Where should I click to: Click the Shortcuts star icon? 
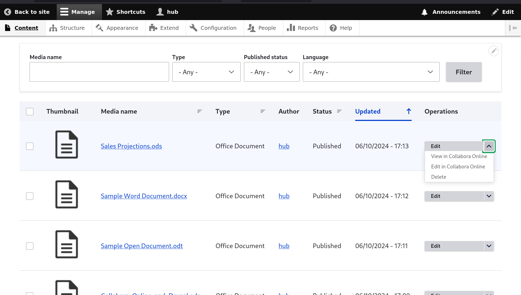(x=110, y=12)
